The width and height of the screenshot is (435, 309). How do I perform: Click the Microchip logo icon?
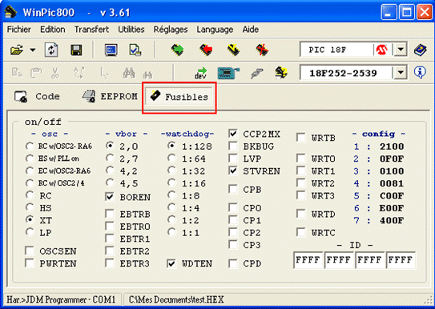(x=382, y=50)
